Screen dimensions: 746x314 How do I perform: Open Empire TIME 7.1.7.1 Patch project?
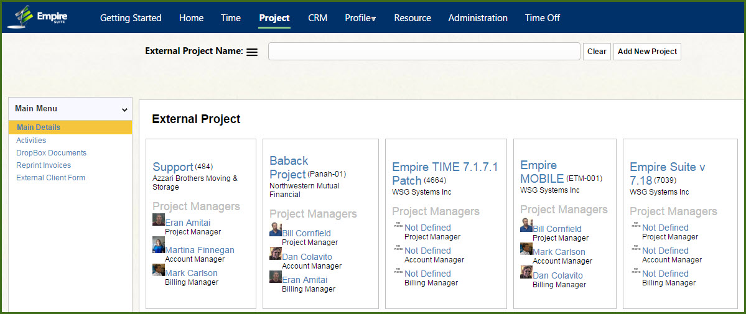(x=445, y=173)
